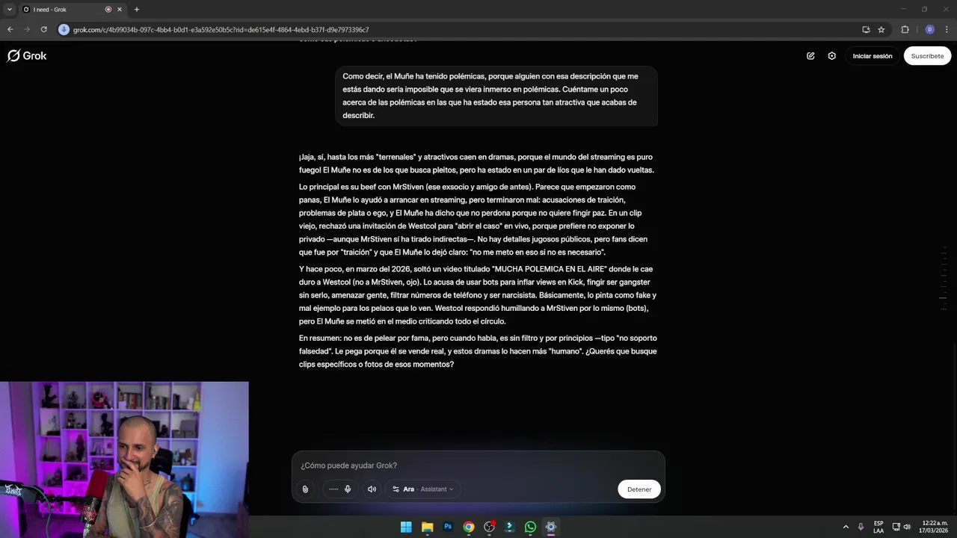
Task: Click the Grok logo
Action: (27, 56)
